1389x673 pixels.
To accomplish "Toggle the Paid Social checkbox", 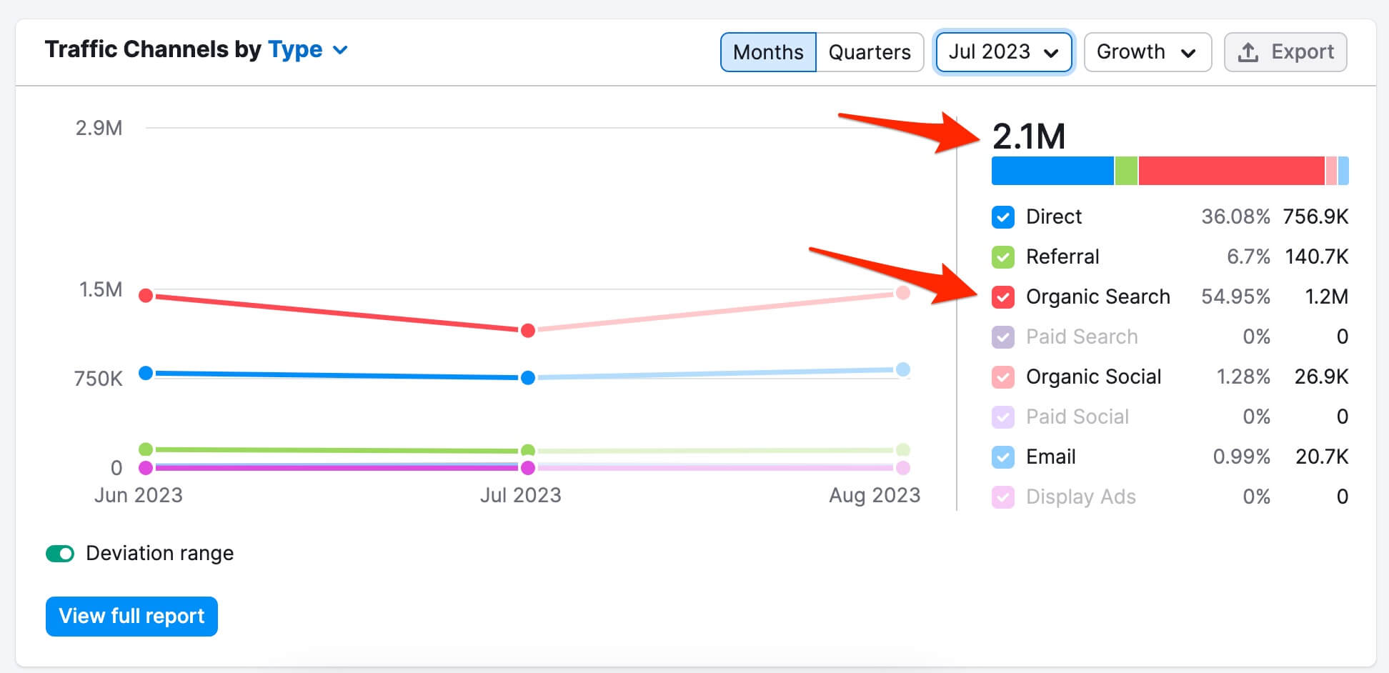I will (1003, 417).
